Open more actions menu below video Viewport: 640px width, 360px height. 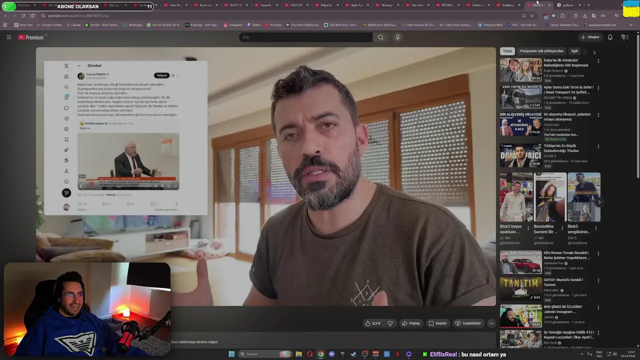491,323
